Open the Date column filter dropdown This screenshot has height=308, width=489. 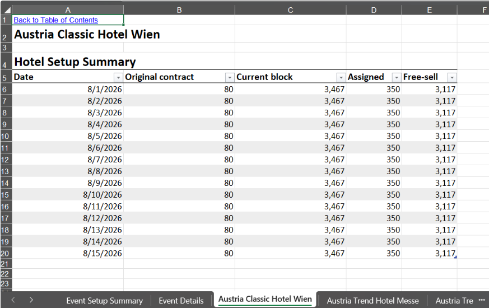tap(118, 77)
